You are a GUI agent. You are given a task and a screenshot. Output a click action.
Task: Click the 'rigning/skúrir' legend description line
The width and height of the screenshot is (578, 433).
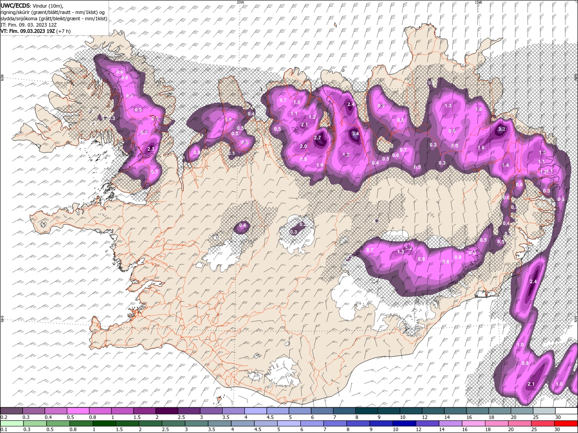coord(53,12)
